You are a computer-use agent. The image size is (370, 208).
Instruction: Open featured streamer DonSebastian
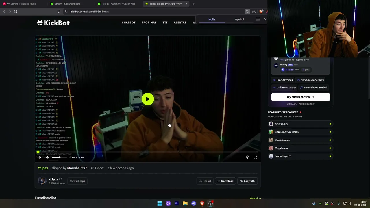300,140
